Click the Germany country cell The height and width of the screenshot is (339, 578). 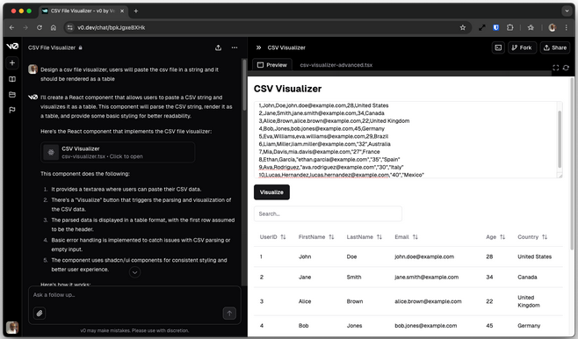pos(529,326)
